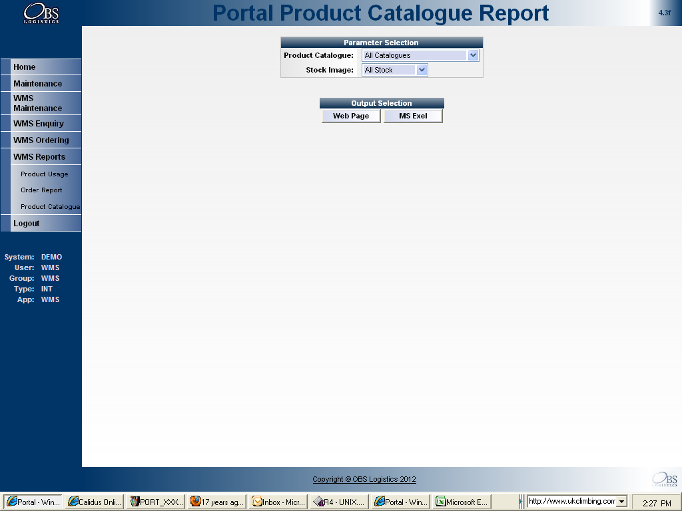Viewport: 682px width, 511px height.
Task: Switch to 17 years ag Firefox taskbar item
Action: point(217,502)
